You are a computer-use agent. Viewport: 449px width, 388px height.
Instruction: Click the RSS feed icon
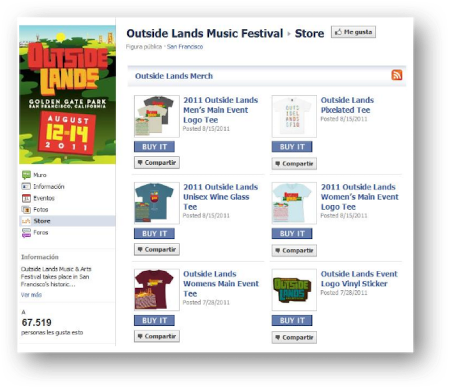pos(397,75)
